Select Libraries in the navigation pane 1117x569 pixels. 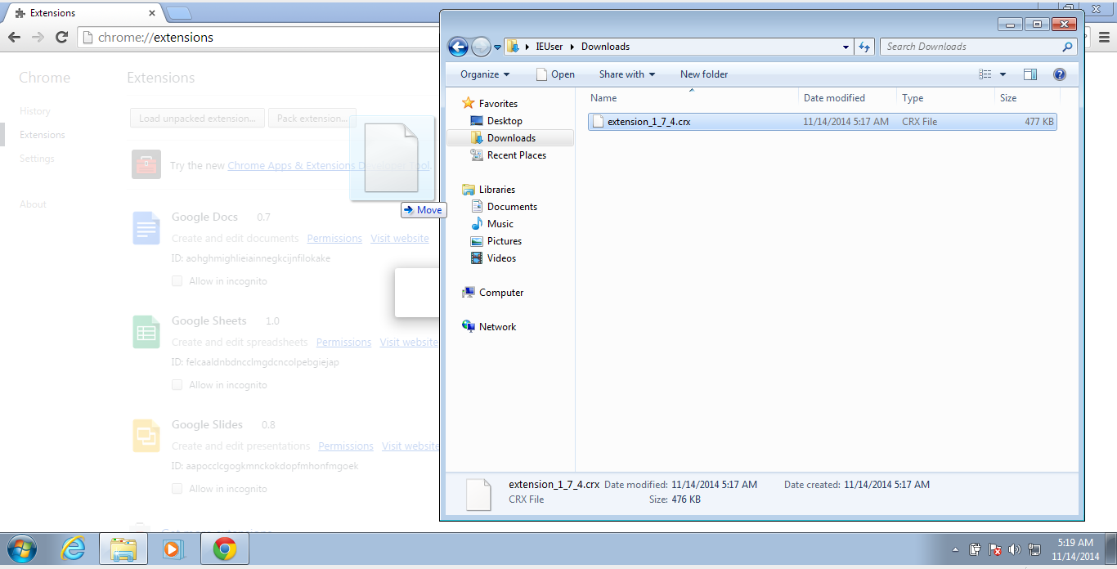coord(497,190)
